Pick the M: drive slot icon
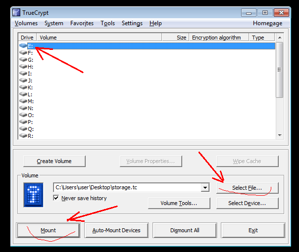The width and height of the screenshot is (299, 252). click(23, 101)
